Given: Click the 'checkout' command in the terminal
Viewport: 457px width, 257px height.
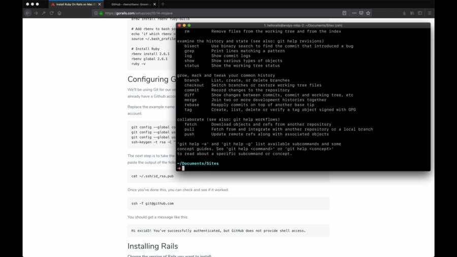Looking at the screenshot, I should [x=194, y=85].
